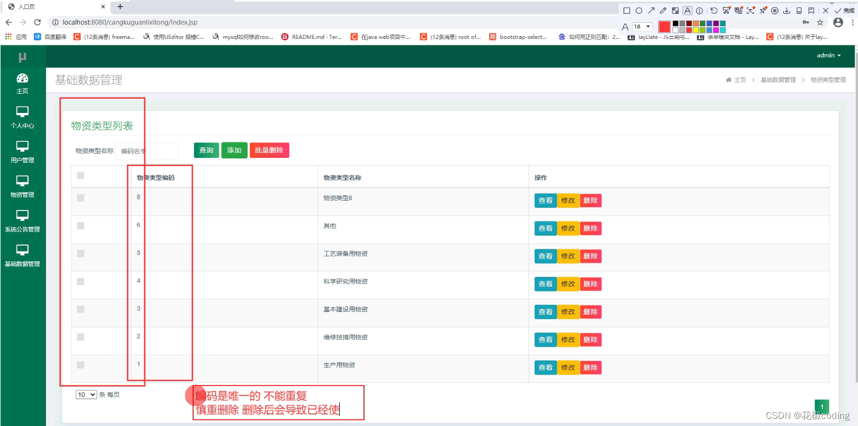Check the box for 工艺装备用物资 row
Viewport: 858px width, 426px height.
(x=81, y=253)
